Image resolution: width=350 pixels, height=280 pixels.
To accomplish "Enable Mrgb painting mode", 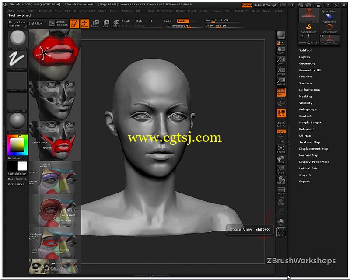I will [126, 21].
